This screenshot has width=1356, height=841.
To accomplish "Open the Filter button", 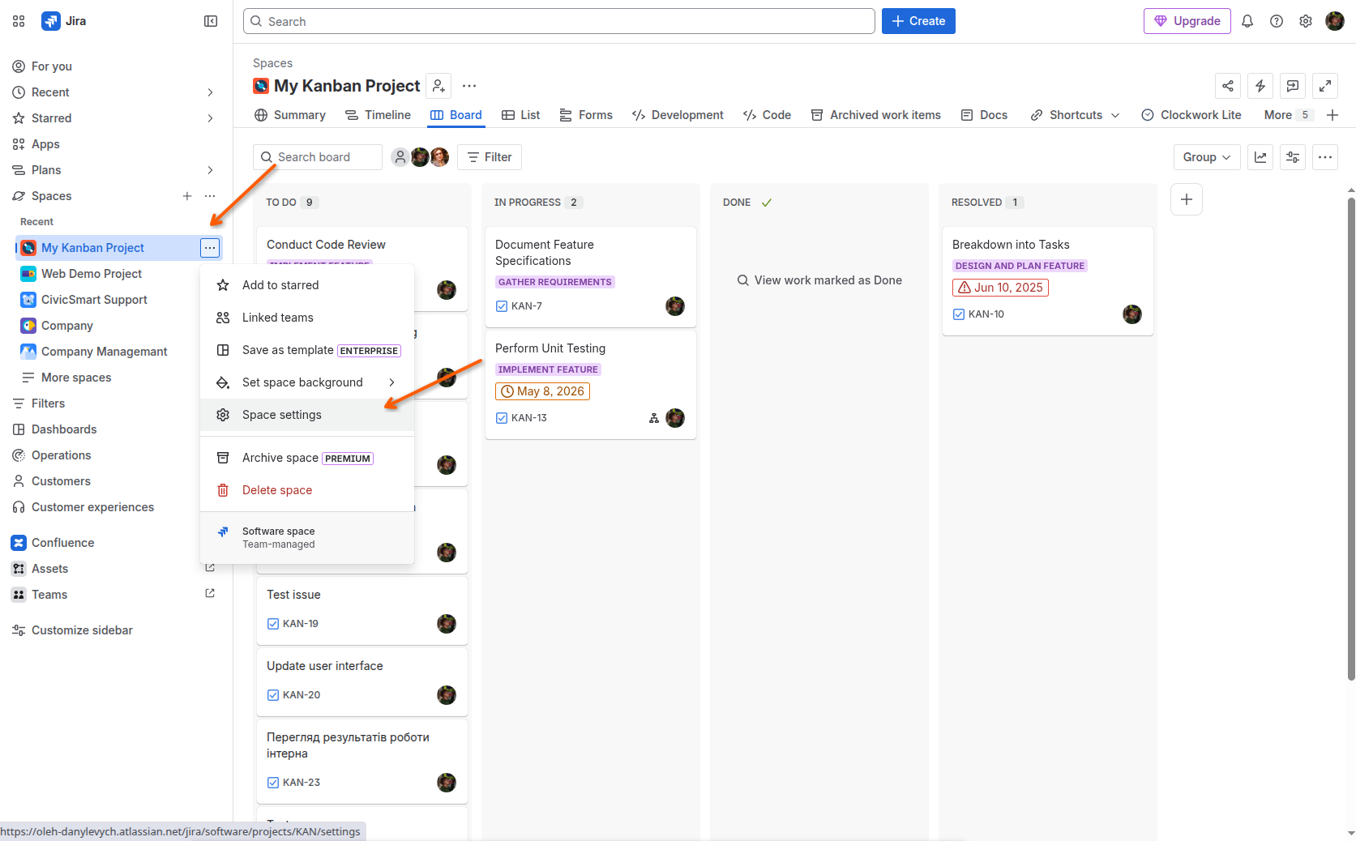I will 490,157.
